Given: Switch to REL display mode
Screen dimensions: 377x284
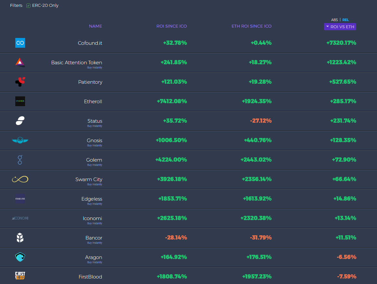Looking at the screenshot, I should (x=345, y=20).
